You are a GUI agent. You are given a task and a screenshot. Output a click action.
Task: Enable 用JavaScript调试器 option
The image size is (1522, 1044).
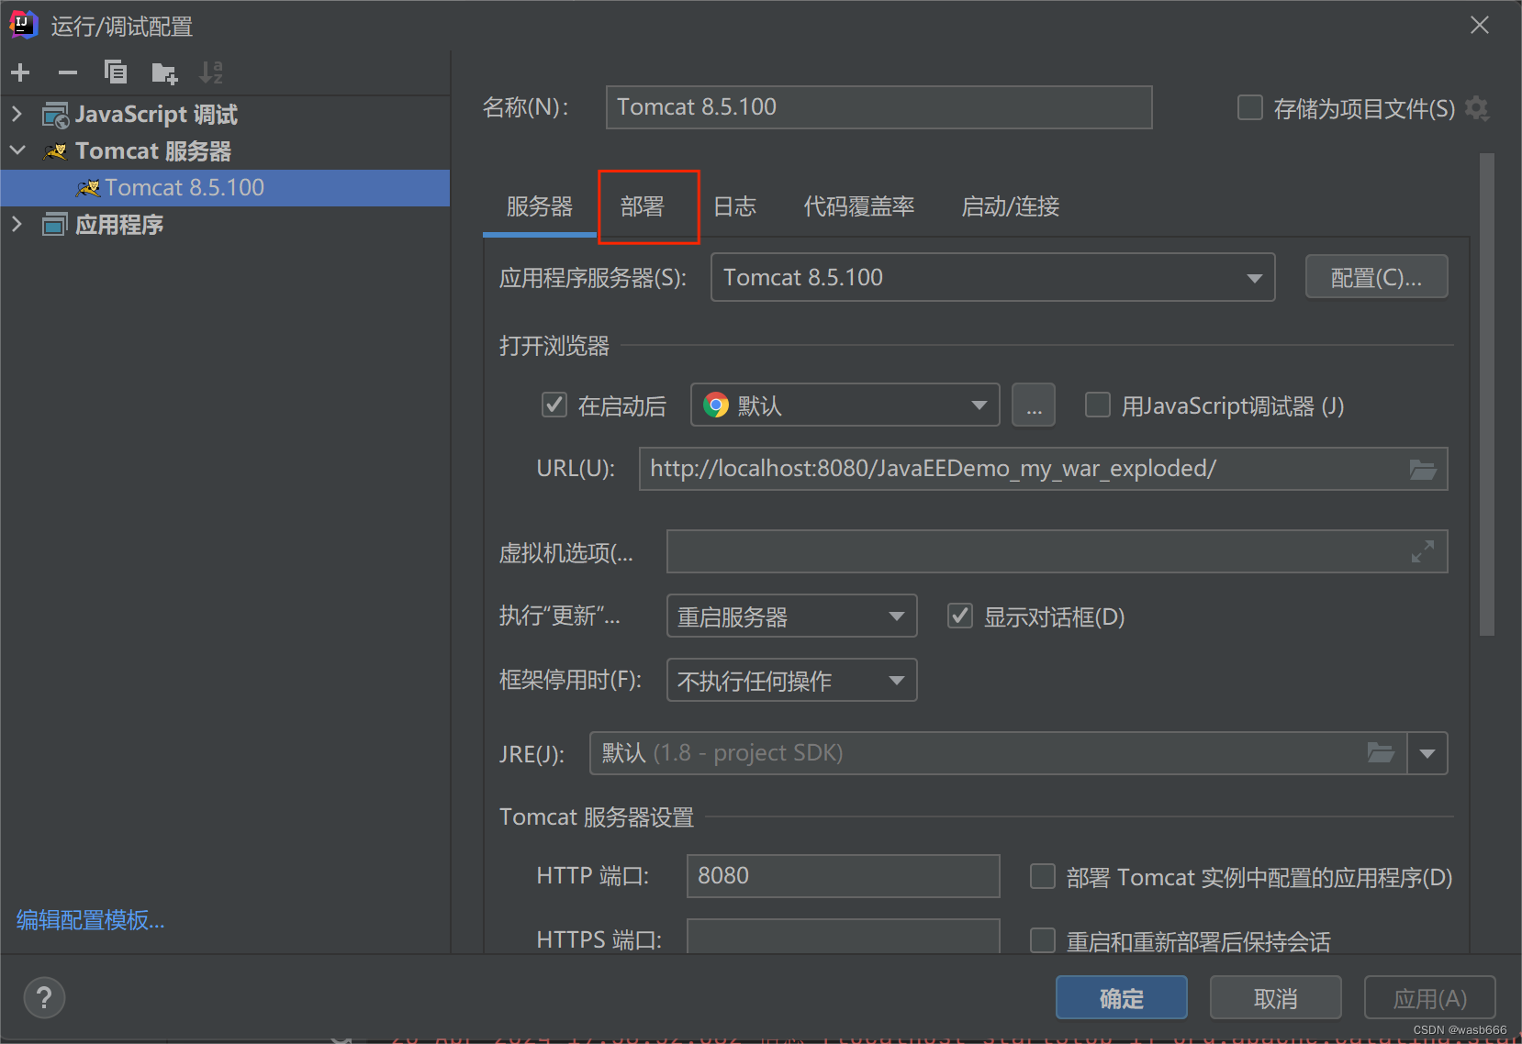(1098, 405)
